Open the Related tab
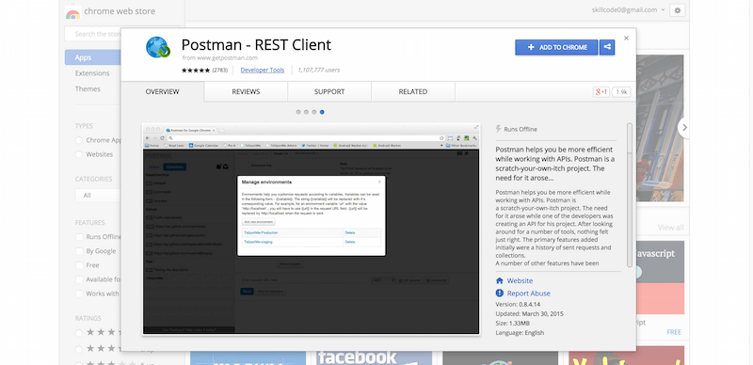753x365 pixels. (413, 92)
